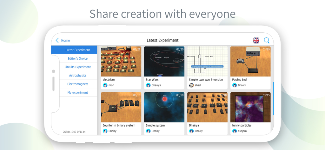325x150 pixels.
Task: Click the vertical scrollbar beside the grid
Action: pyautogui.click(x=273, y=99)
